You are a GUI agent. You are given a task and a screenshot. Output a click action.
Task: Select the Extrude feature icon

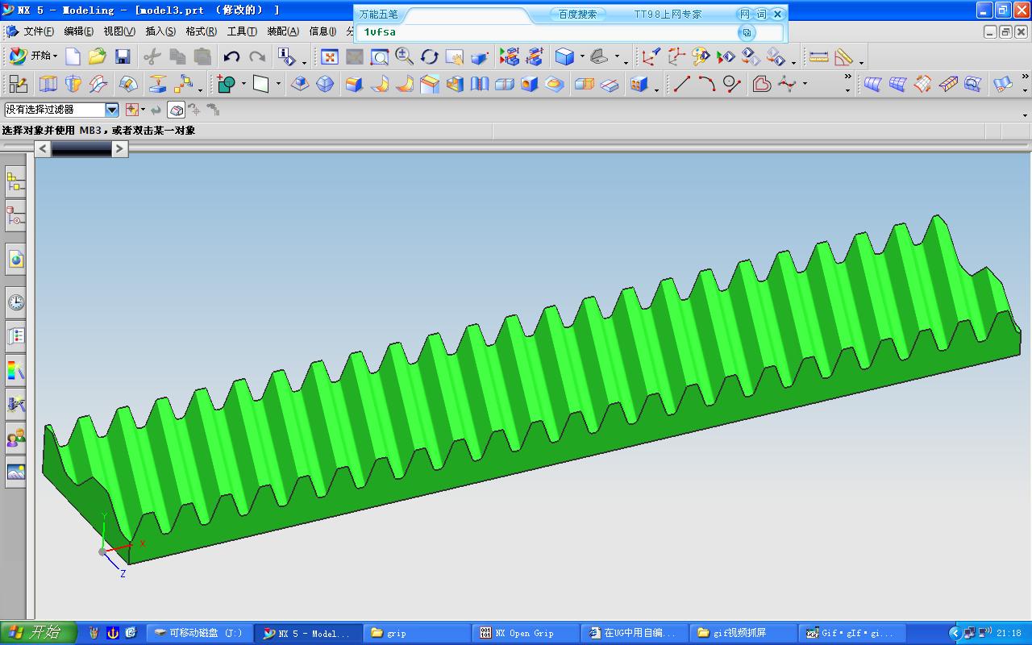48,84
